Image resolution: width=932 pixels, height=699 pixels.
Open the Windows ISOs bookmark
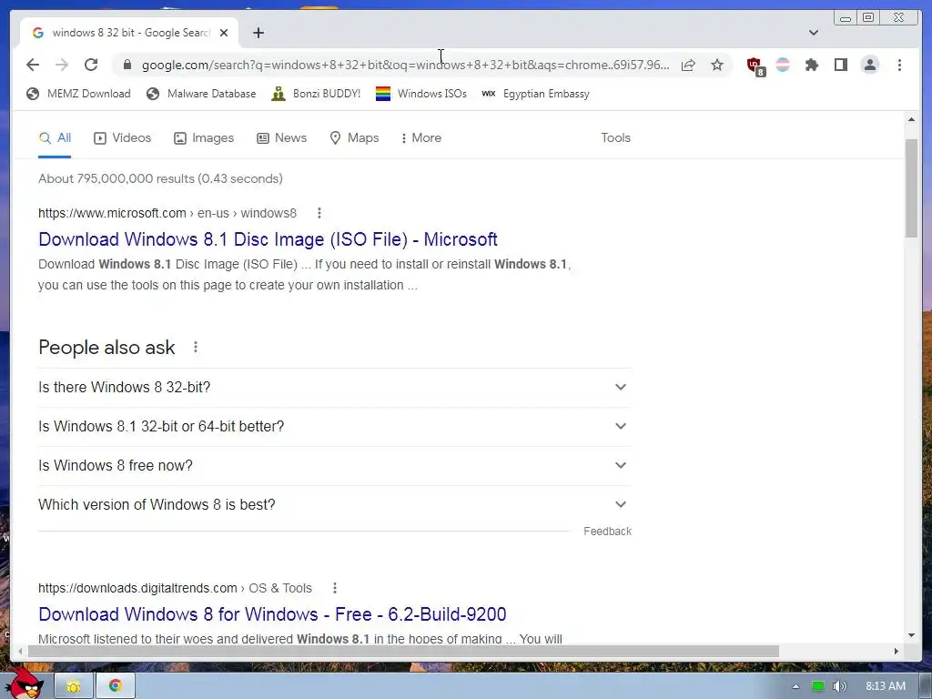[421, 94]
